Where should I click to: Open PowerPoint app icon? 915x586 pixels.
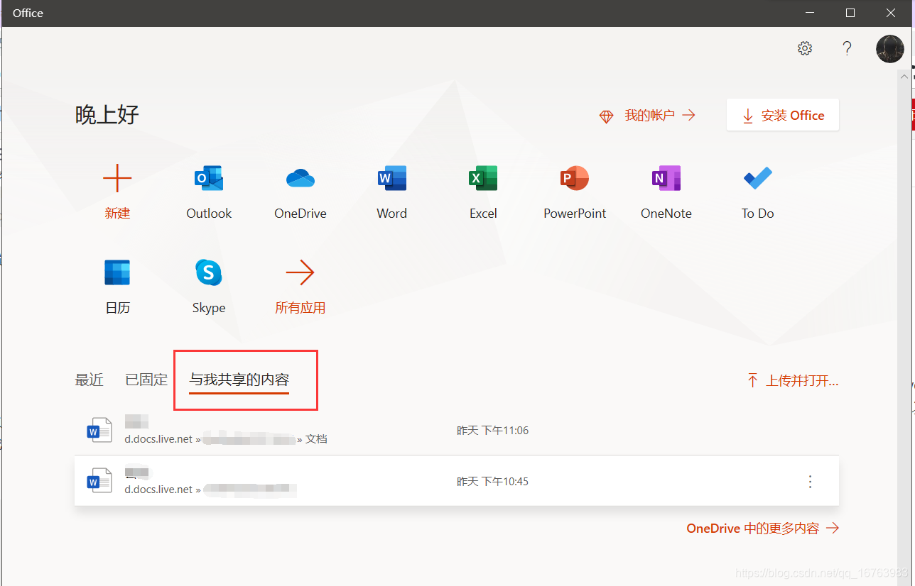coord(575,178)
